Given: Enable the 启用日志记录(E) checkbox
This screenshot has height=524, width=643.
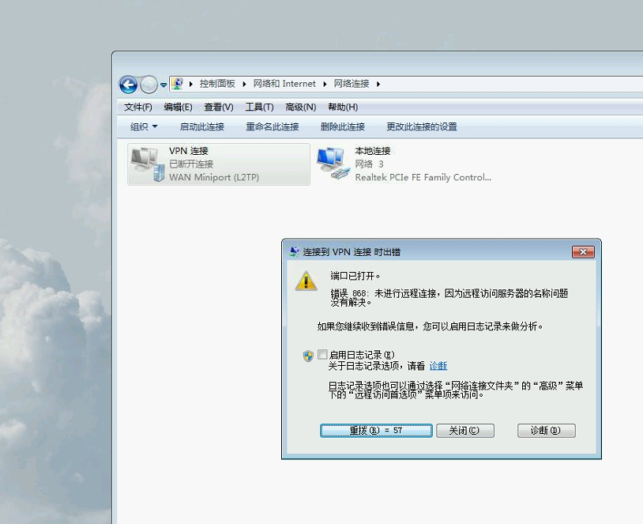Looking at the screenshot, I should point(322,354).
